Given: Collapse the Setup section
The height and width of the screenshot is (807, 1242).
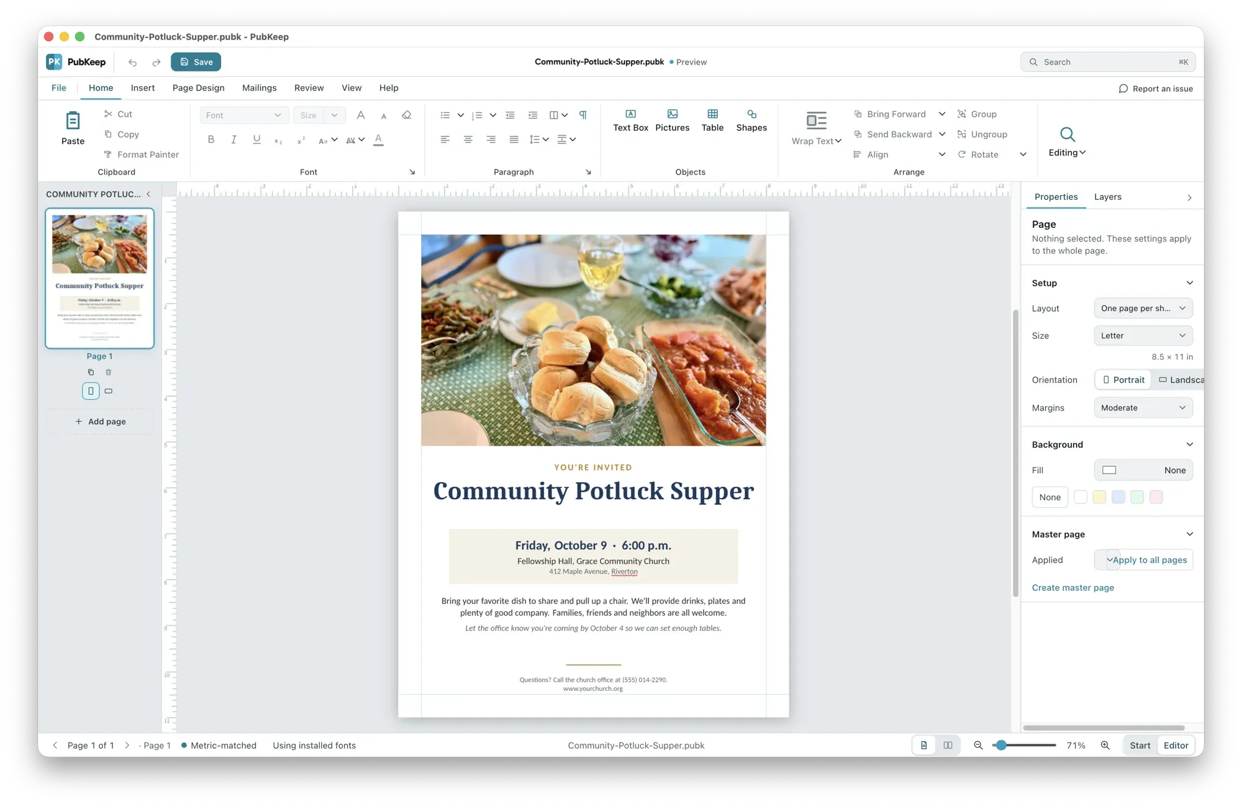Looking at the screenshot, I should tap(1189, 283).
